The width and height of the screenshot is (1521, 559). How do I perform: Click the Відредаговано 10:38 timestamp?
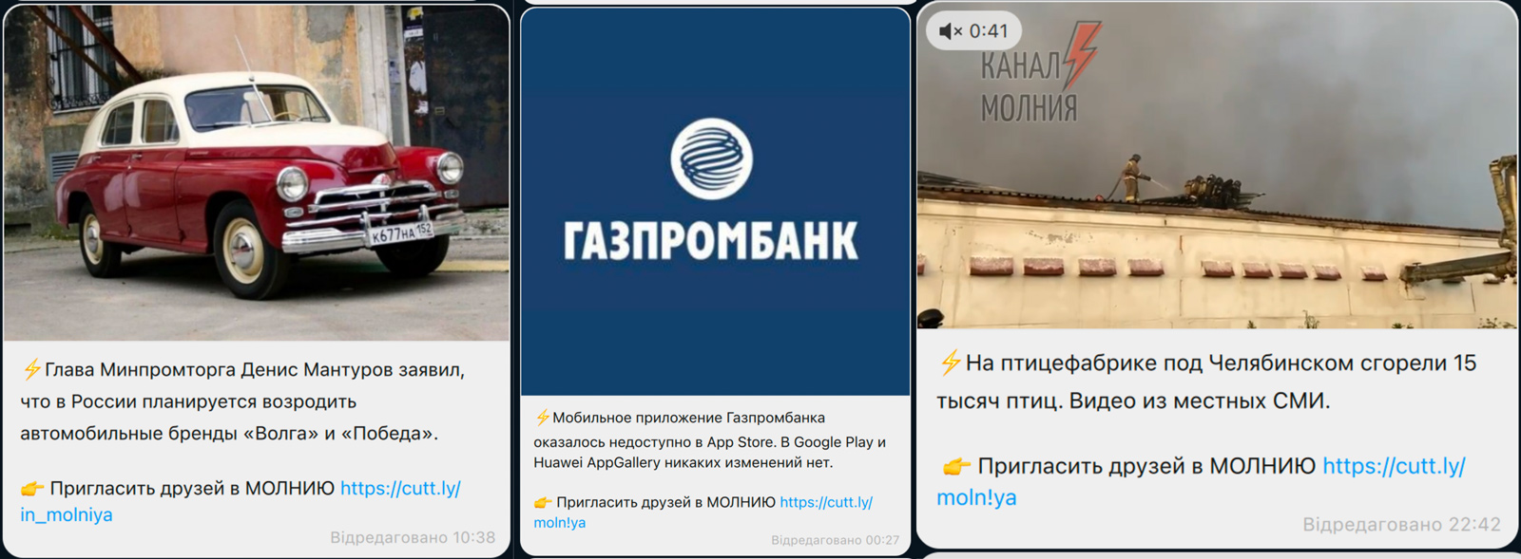(413, 537)
